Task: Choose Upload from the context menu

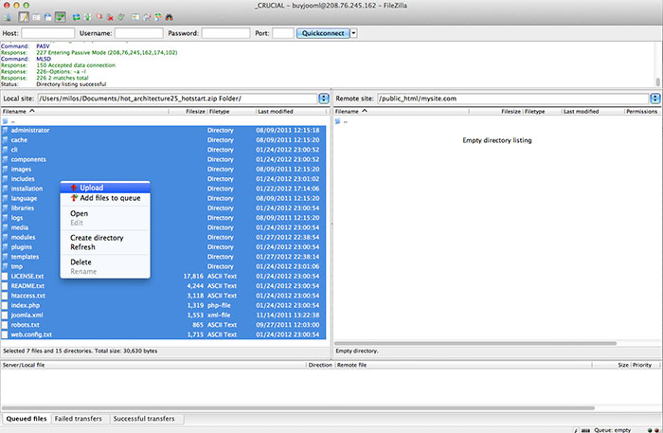Action: coord(105,188)
